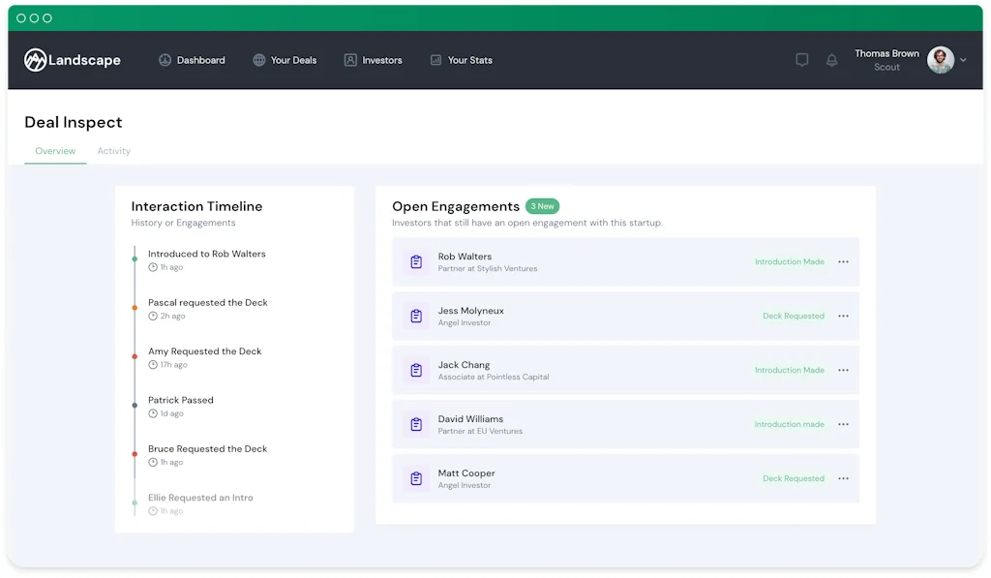
Task: Select Rob Walters' green document icon
Action: pos(415,261)
